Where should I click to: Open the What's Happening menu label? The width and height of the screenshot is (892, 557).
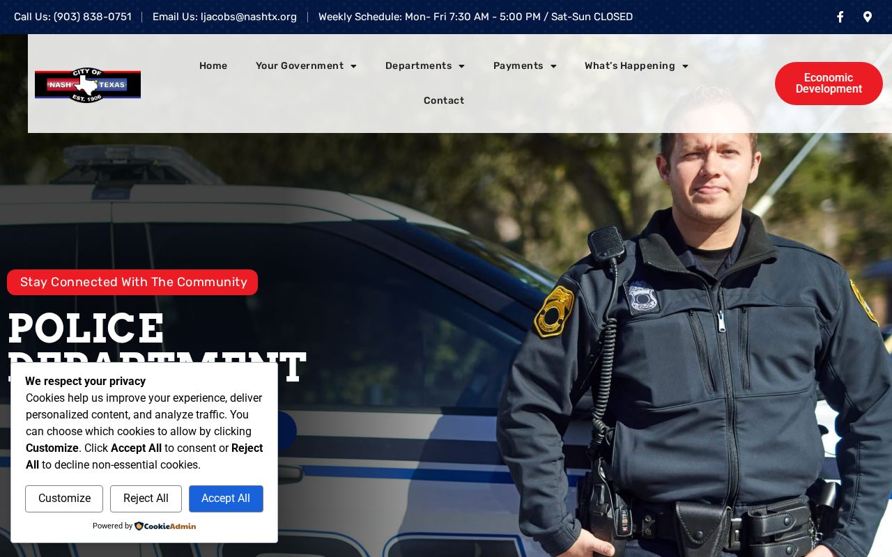(x=630, y=65)
